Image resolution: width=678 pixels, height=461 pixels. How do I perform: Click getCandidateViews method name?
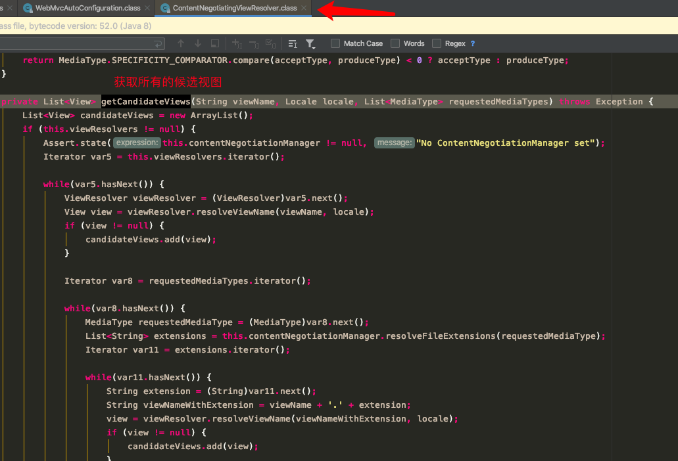tap(146, 101)
